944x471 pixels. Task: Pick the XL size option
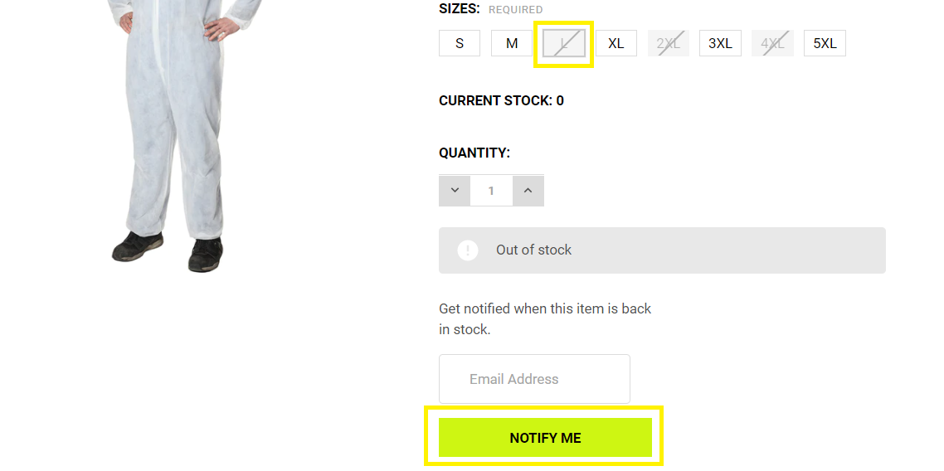[616, 43]
